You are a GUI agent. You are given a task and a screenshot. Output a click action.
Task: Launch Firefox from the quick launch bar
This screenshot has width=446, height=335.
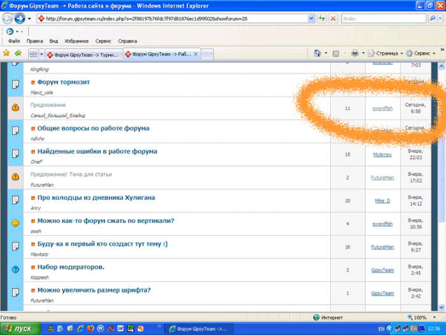pyautogui.click(x=90, y=329)
